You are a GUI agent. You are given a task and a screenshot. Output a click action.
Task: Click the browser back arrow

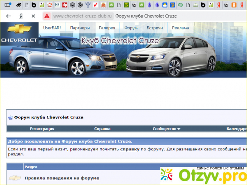pyautogui.click(x=8, y=16)
